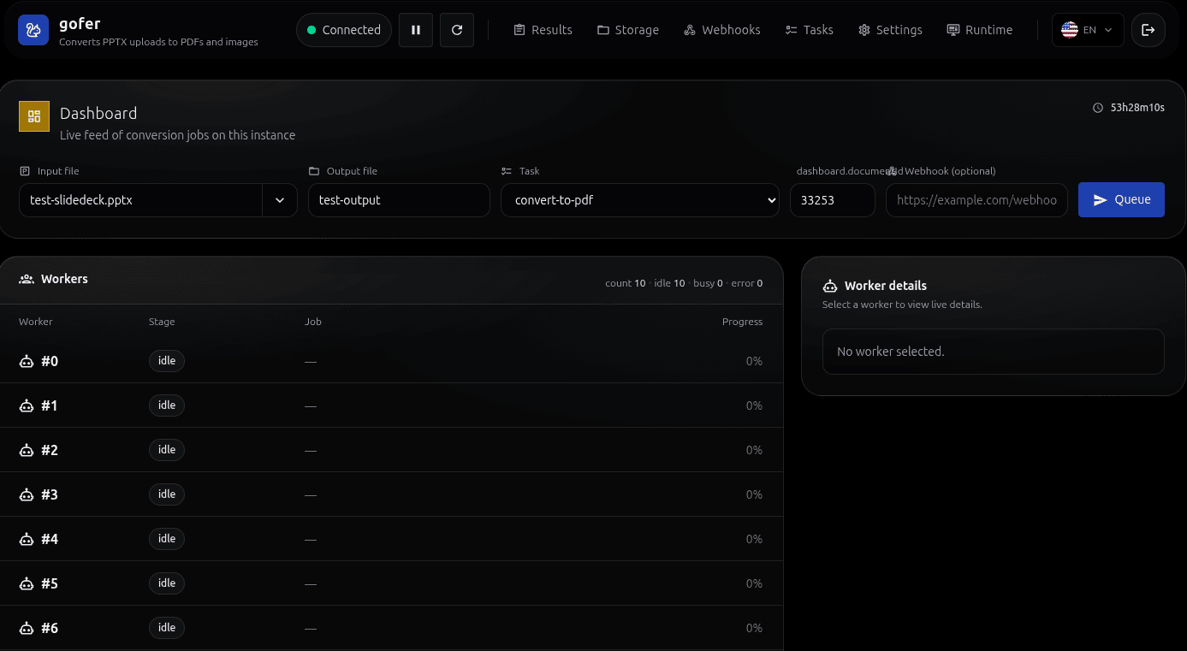Click the idle badge of worker #6
The width and height of the screenshot is (1187, 651).
[x=167, y=628]
